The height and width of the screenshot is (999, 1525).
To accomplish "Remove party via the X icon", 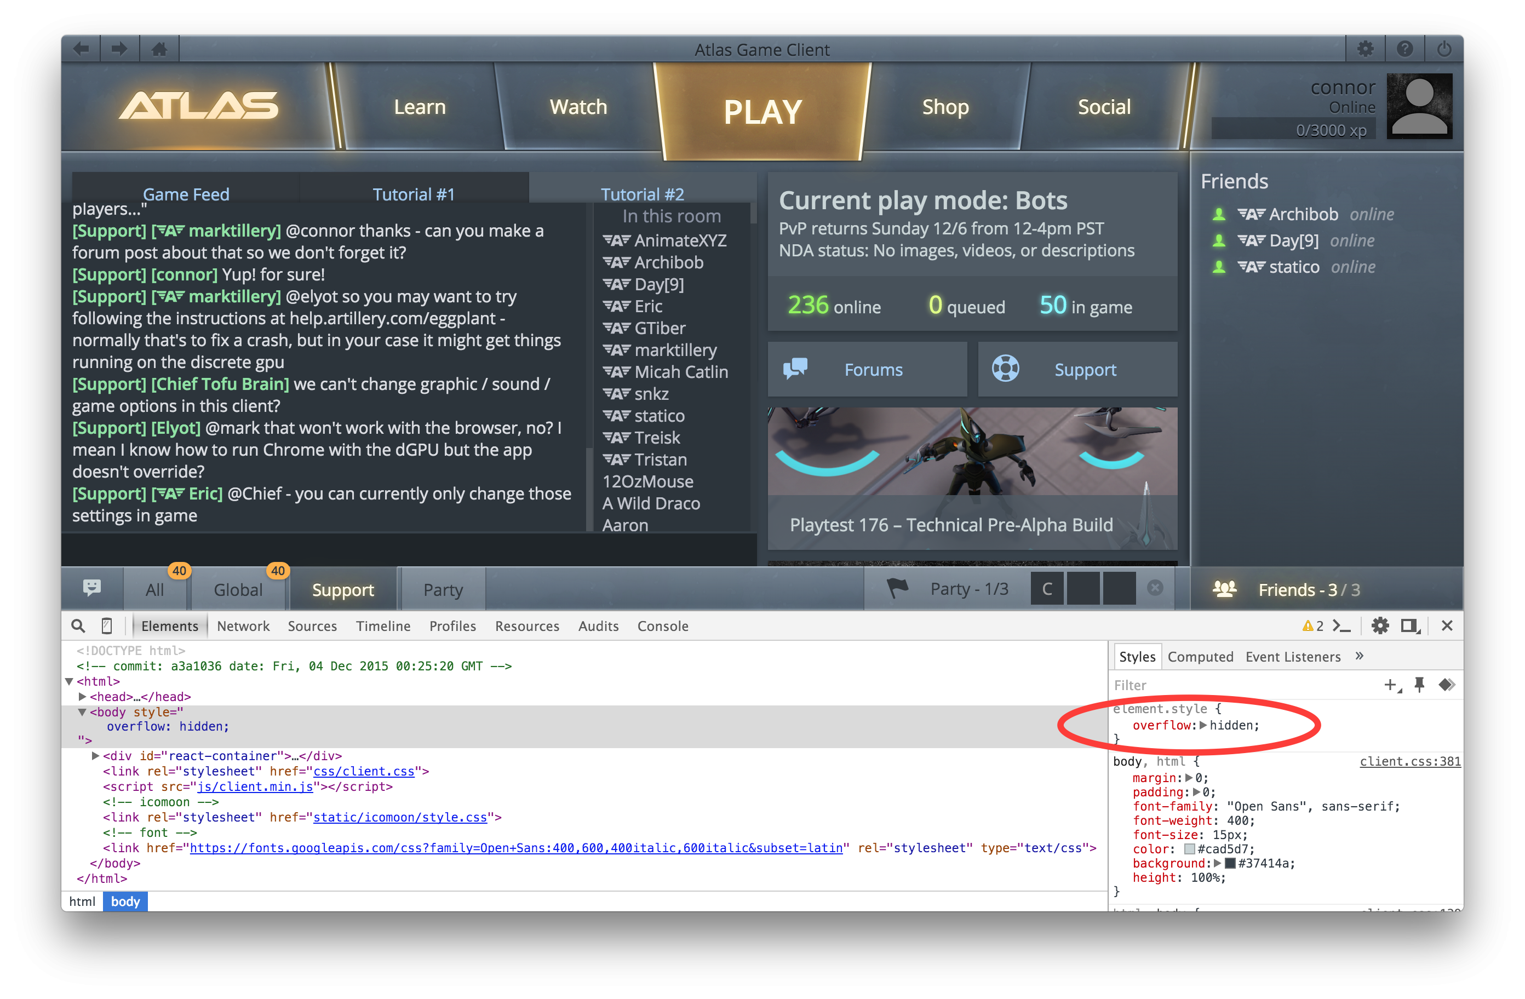I will pyautogui.click(x=1155, y=588).
